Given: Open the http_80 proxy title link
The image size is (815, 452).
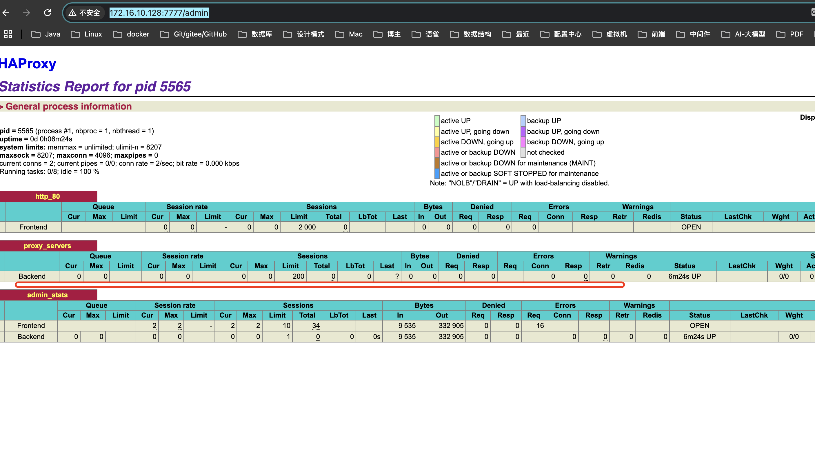Looking at the screenshot, I should pyautogui.click(x=48, y=196).
